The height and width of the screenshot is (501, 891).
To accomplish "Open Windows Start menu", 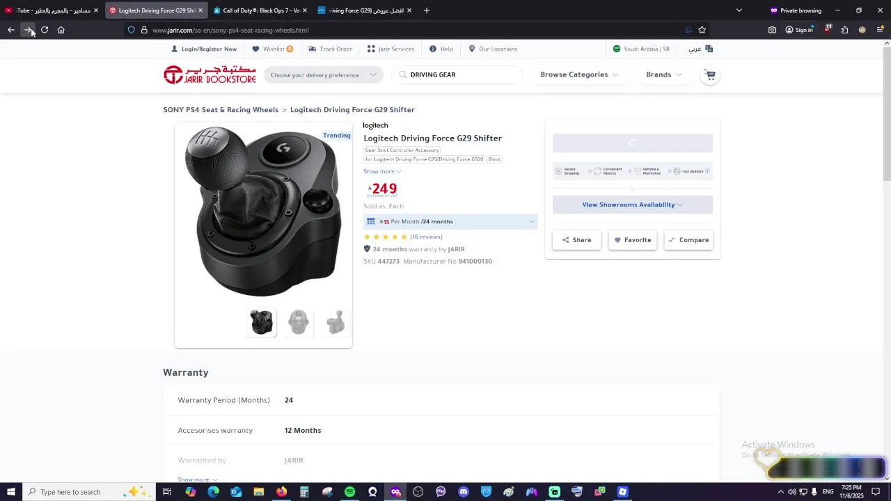I will click(11, 492).
